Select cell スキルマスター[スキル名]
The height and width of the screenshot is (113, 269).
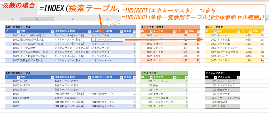[73, 44]
